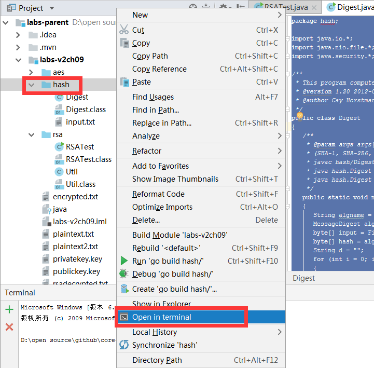Click the Digest breadcrumb below editor
This screenshot has width=374, height=368.
click(x=303, y=278)
